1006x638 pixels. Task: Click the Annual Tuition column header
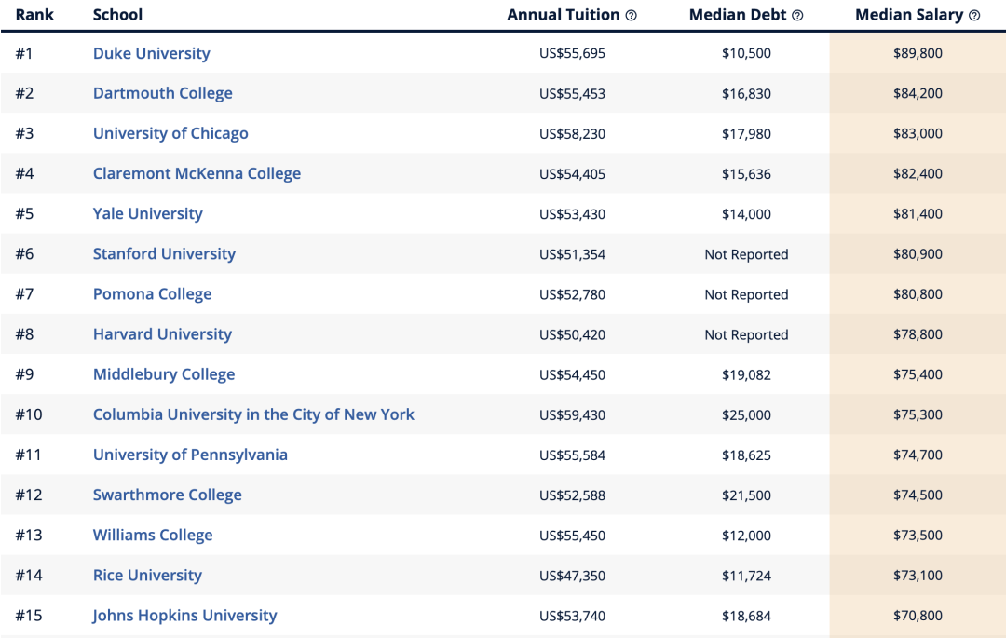click(564, 15)
